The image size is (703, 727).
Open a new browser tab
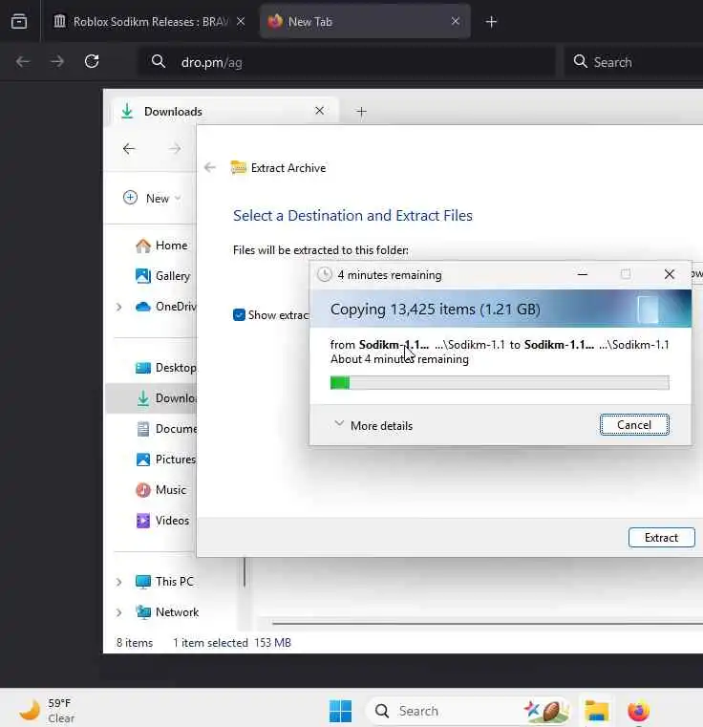(x=491, y=22)
